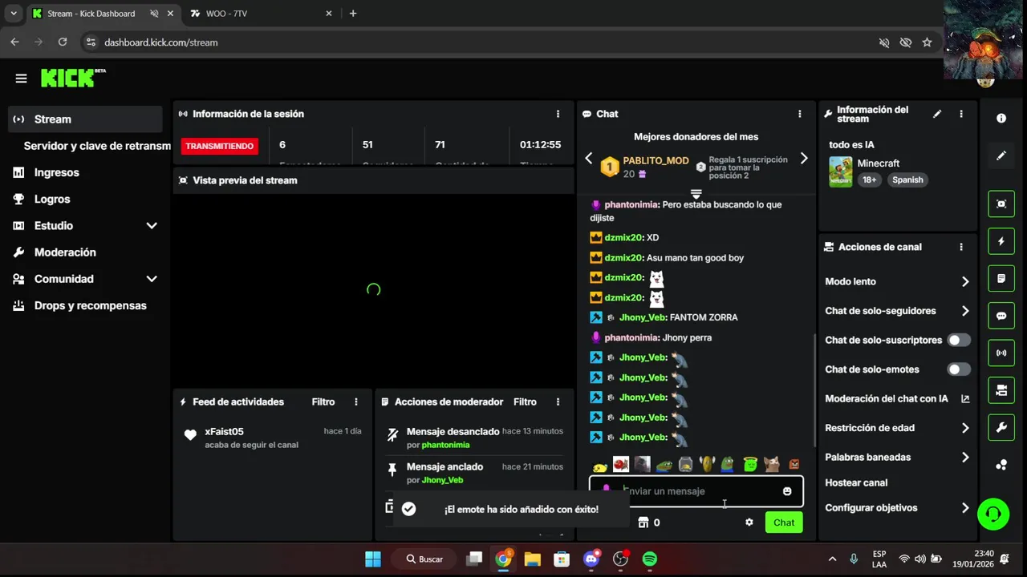The width and height of the screenshot is (1027, 577).
Task: Select the halo green face emote in the quick emote row
Action: coord(750,464)
